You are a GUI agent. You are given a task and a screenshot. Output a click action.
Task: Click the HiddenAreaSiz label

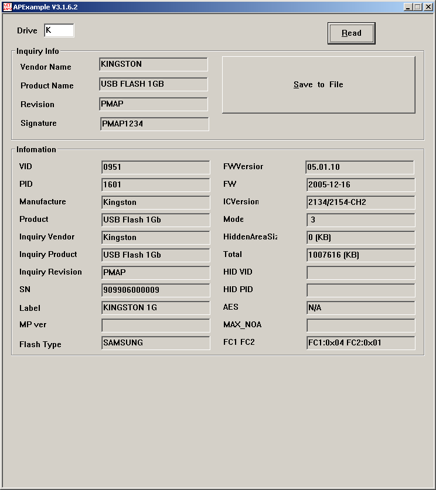pos(250,237)
